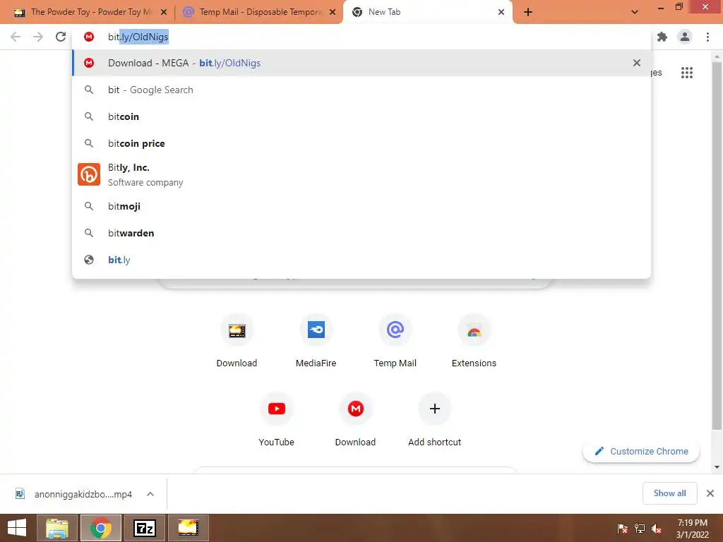Close the New Tab tab
Image resolution: width=723 pixels, height=542 pixels.
tap(501, 13)
